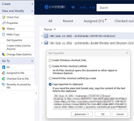Expand the Create section arrow
Viewport: 134px width, 121px height.
coord(32,4)
